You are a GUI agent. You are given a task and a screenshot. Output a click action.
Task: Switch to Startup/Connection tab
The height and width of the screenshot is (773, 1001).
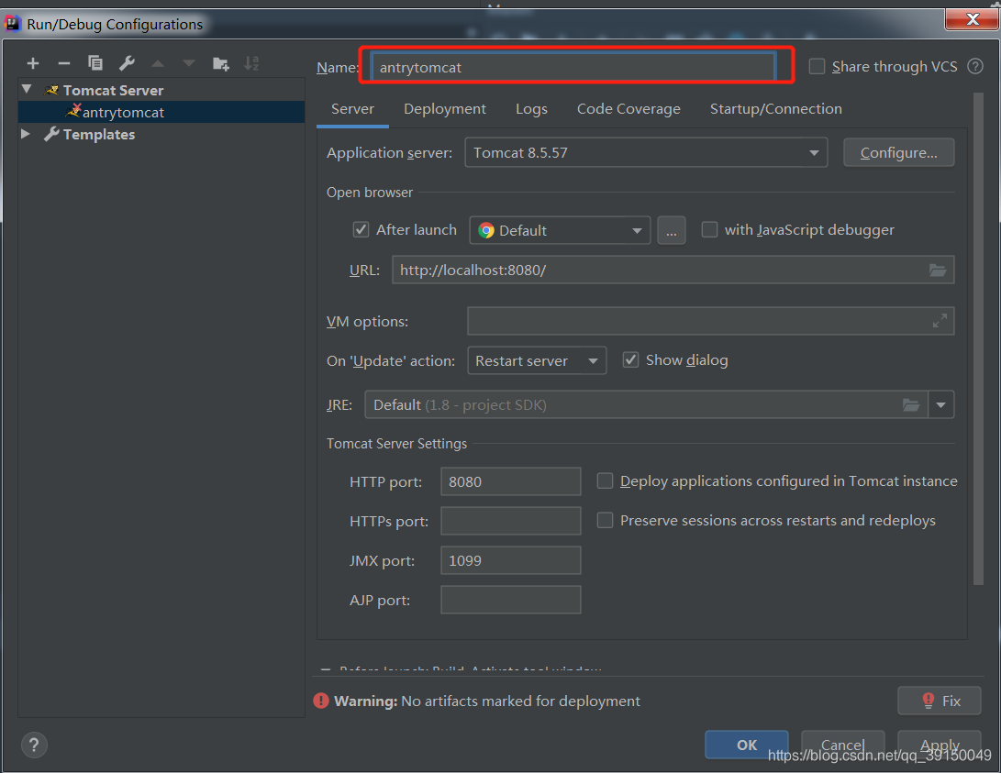pos(775,109)
